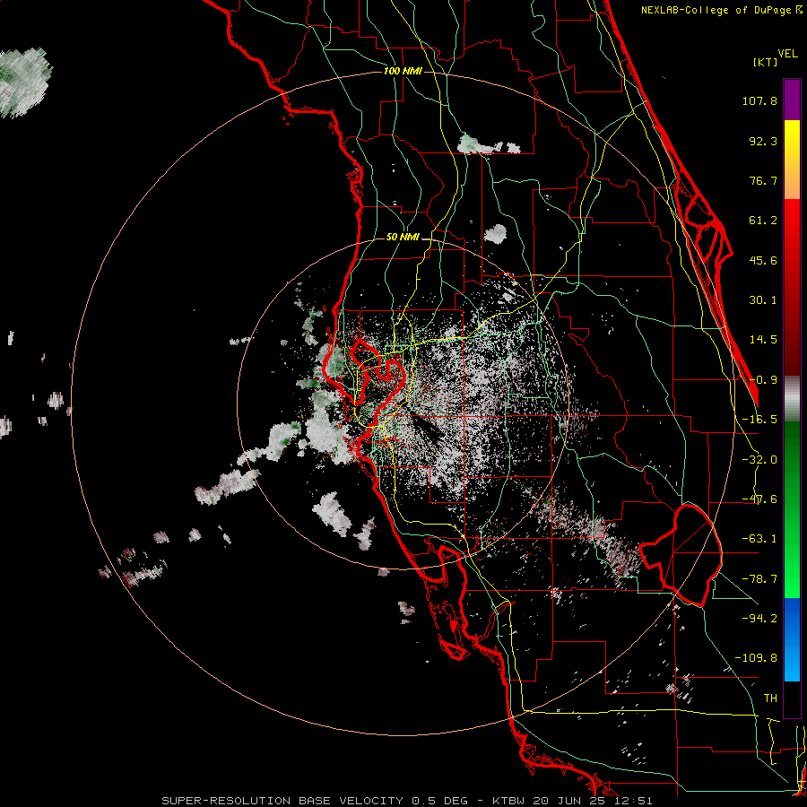Select the 107.8 value on the velocity scale
Viewport: 807px width, 807px height.
(x=759, y=100)
